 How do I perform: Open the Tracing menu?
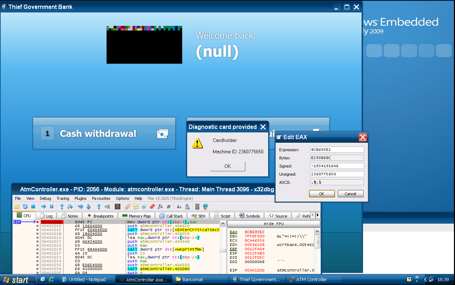(63, 198)
